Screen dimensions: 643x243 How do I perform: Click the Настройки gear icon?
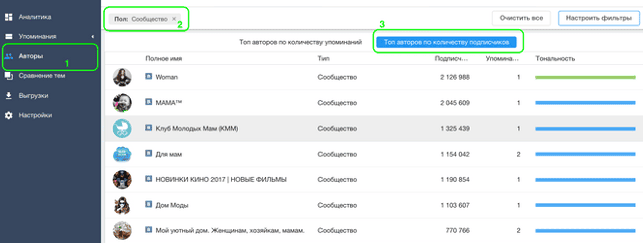(x=8, y=115)
